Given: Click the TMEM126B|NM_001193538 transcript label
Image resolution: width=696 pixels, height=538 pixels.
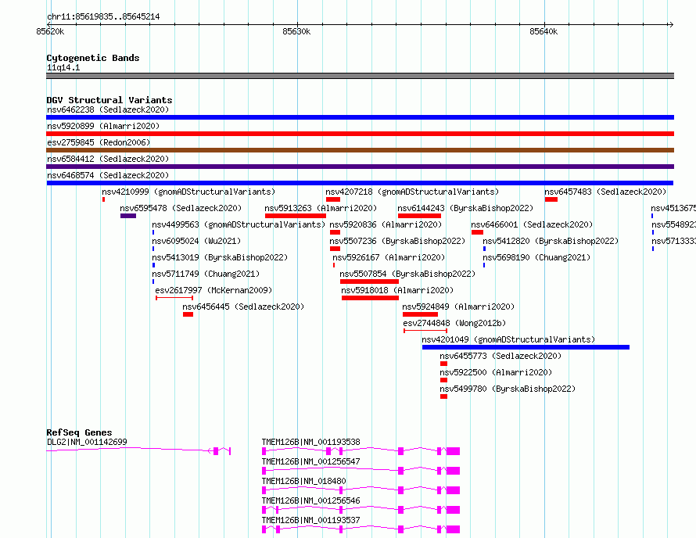Looking at the screenshot, I should [310, 442].
